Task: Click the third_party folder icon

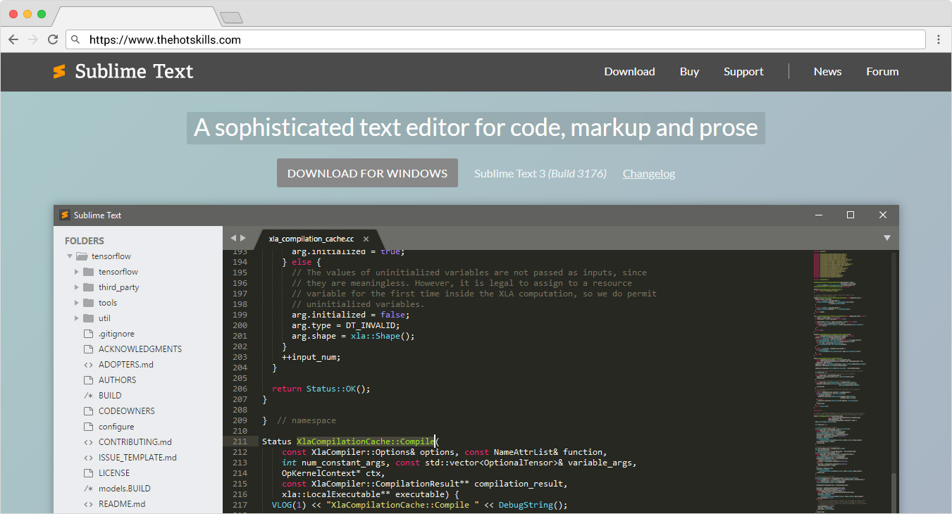Action: 88,287
